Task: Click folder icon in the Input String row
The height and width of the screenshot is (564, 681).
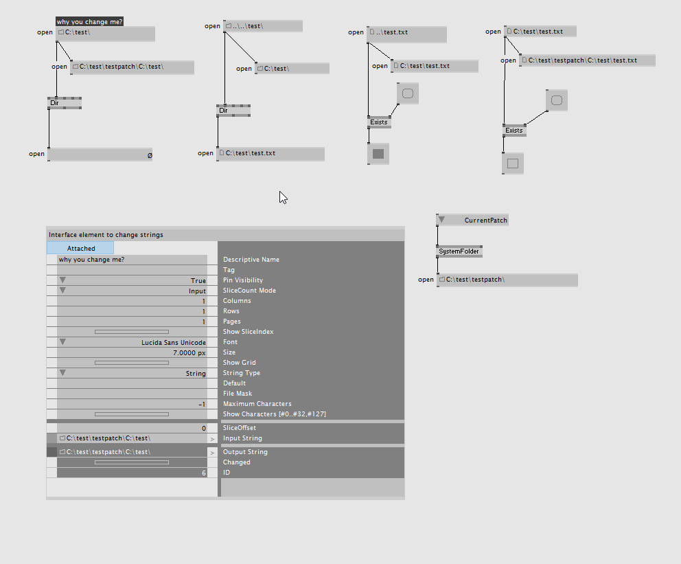Action: pos(62,438)
